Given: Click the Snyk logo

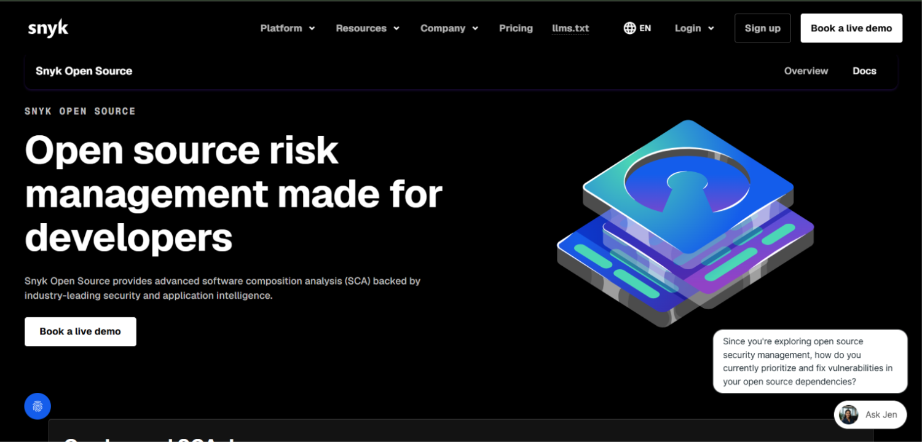Looking at the screenshot, I should [48, 28].
